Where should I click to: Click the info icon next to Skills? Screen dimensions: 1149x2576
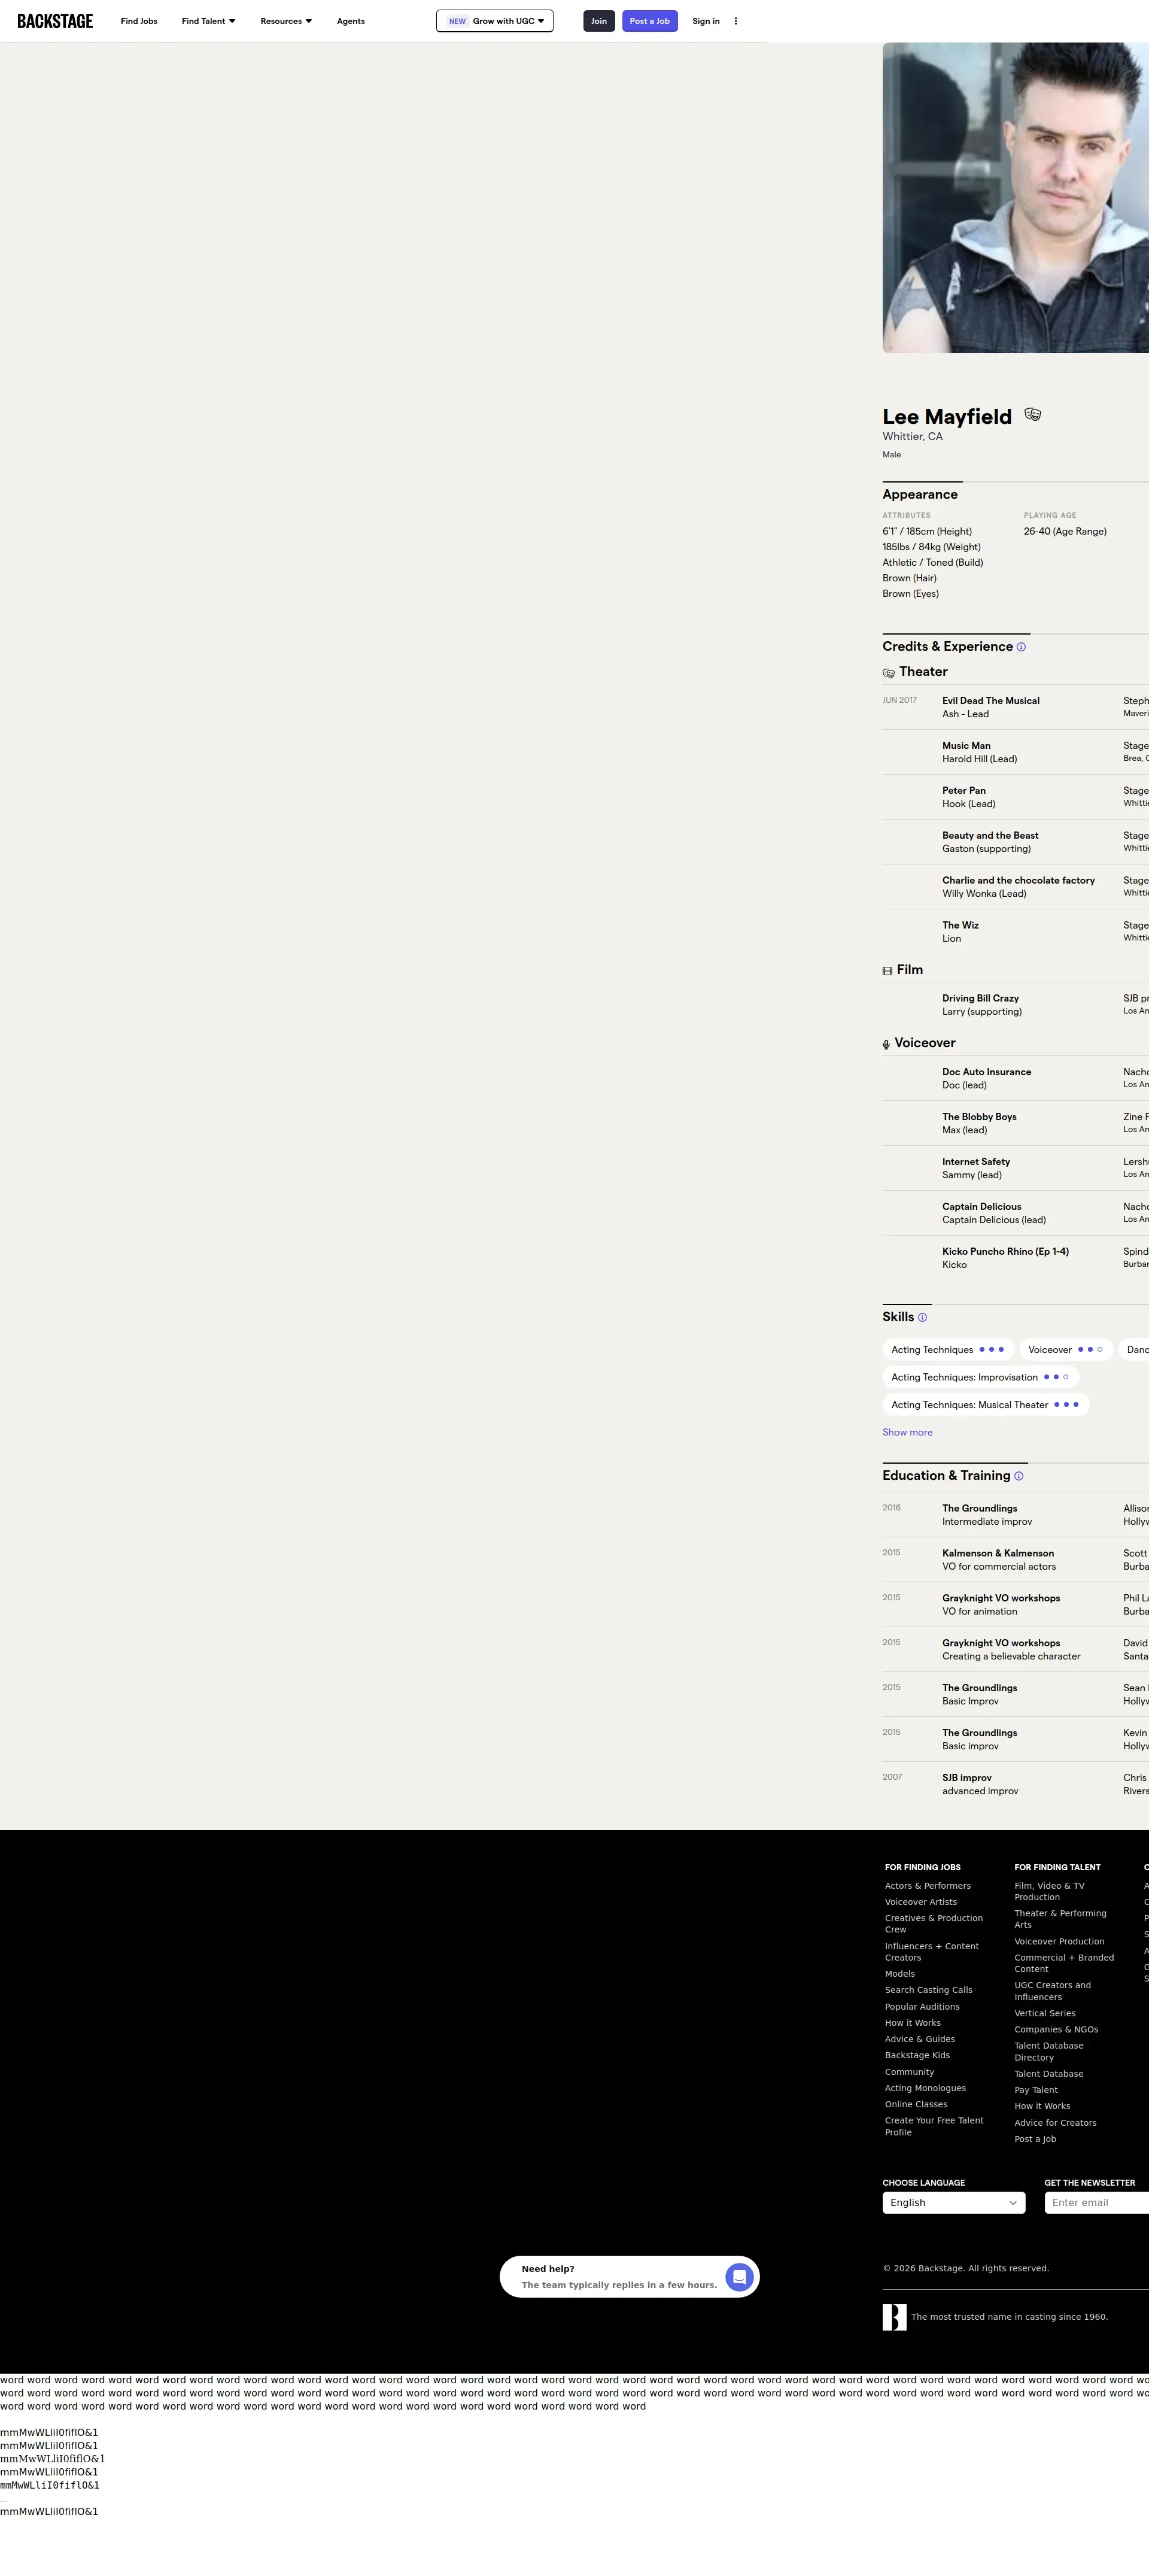pos(922,1318)
